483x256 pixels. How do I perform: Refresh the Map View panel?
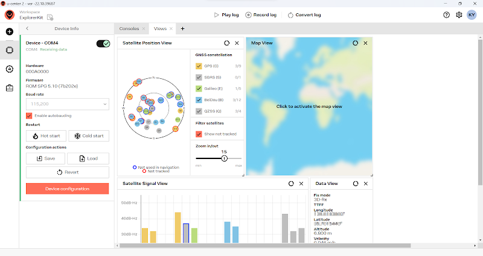[x=356, y=43]
